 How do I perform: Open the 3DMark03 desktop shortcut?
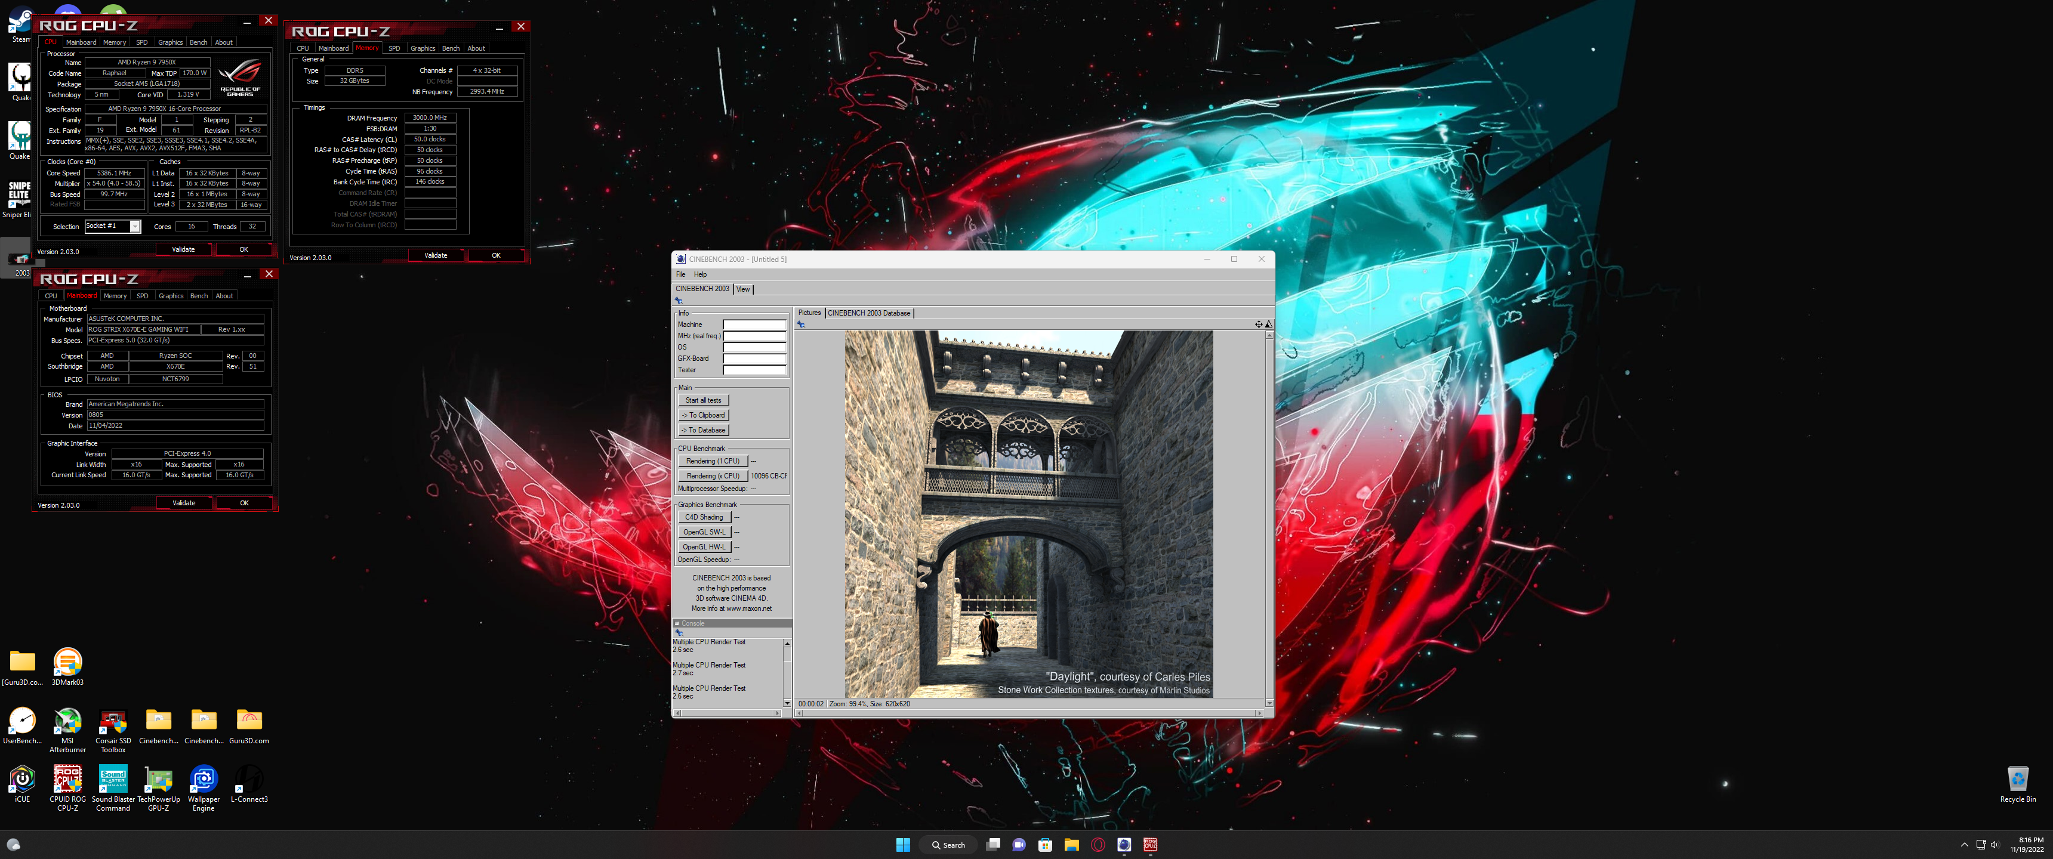[68, 666]
